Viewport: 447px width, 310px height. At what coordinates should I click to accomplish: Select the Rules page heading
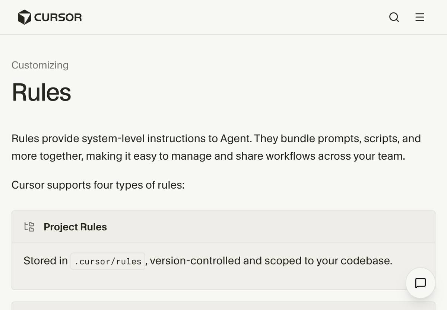point(41,93)
